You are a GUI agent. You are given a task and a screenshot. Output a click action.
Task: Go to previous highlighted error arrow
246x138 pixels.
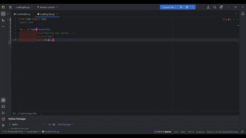pyautogui.click(x=234, y=20)
